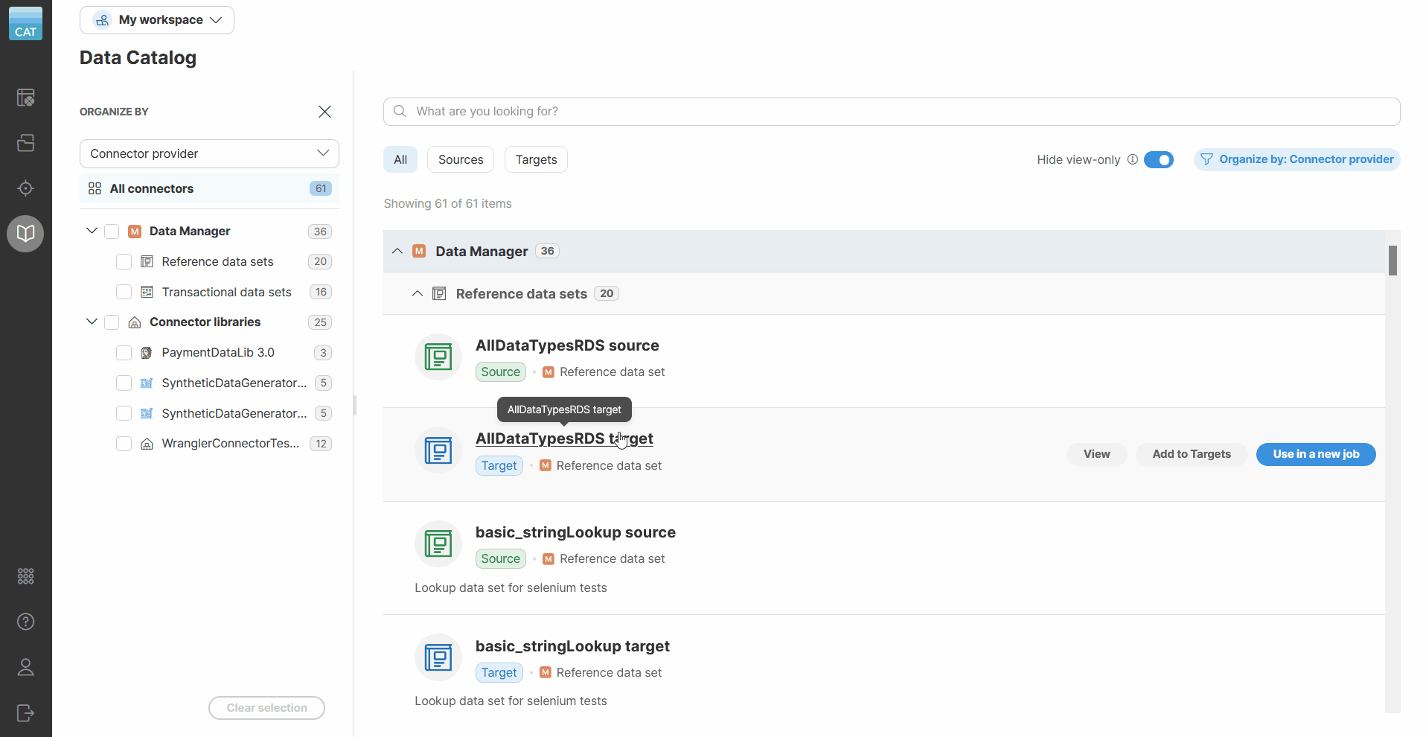
Task: Click Reference data sets icon in tree
Action: coord(147,262)
